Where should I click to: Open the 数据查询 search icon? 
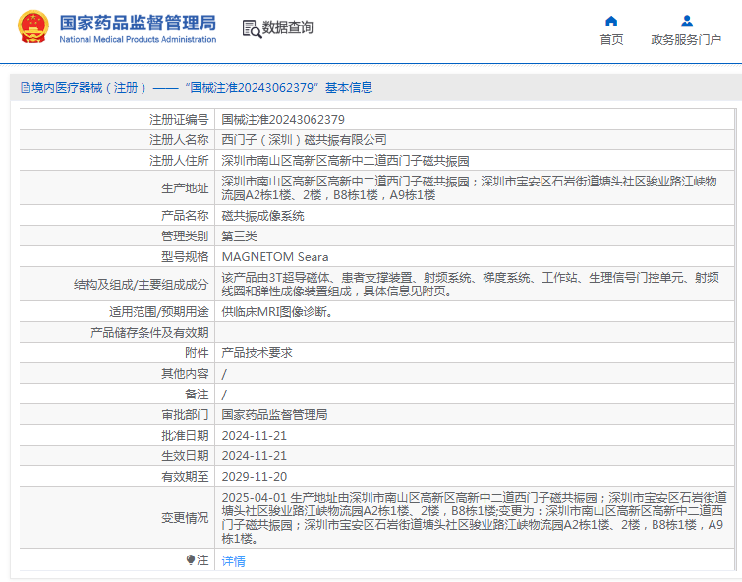click(252, 28)
